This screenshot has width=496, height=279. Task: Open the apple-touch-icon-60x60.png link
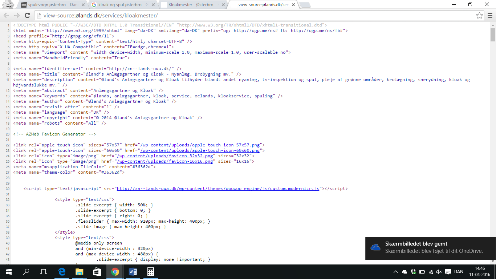[x=200, y=150]
